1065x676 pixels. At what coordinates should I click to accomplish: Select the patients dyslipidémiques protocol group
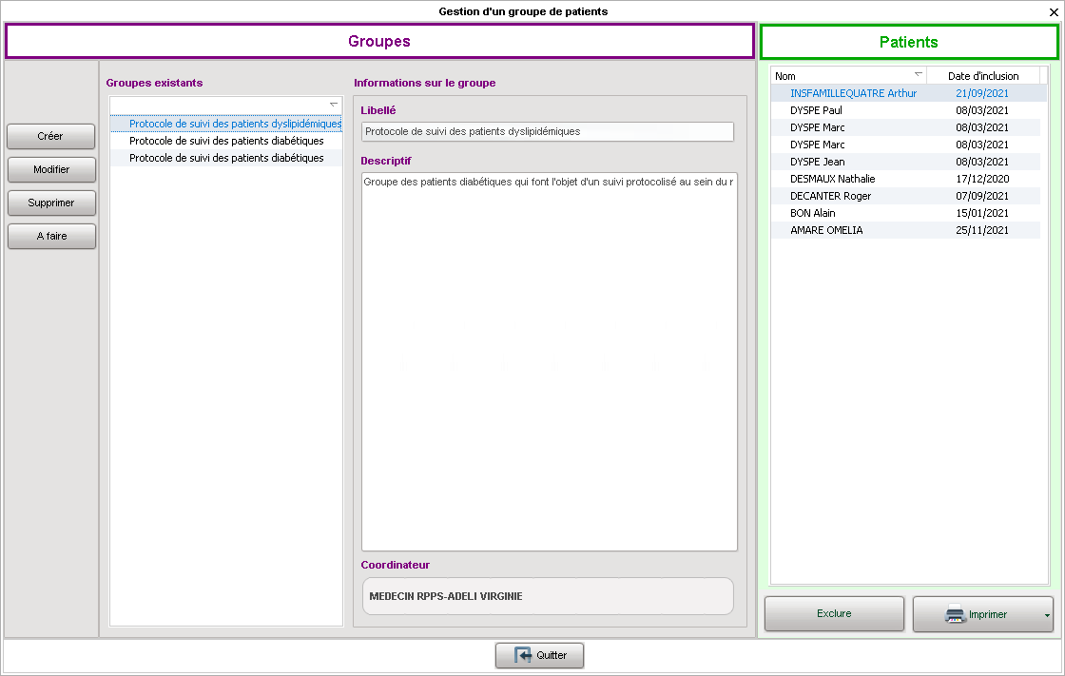point(234,124)
